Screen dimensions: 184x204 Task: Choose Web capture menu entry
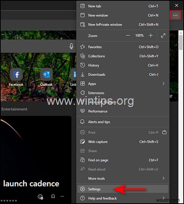[x=123, y=142]
